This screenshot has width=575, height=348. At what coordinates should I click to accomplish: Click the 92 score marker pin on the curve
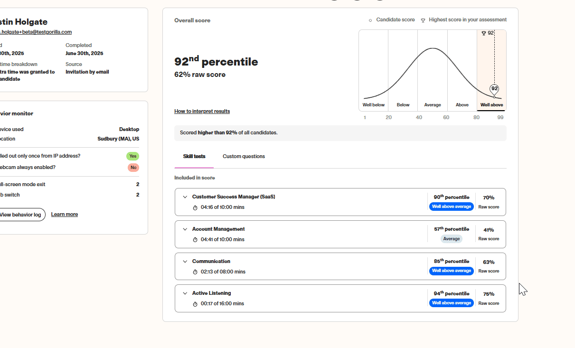click(x=494, y=89)
